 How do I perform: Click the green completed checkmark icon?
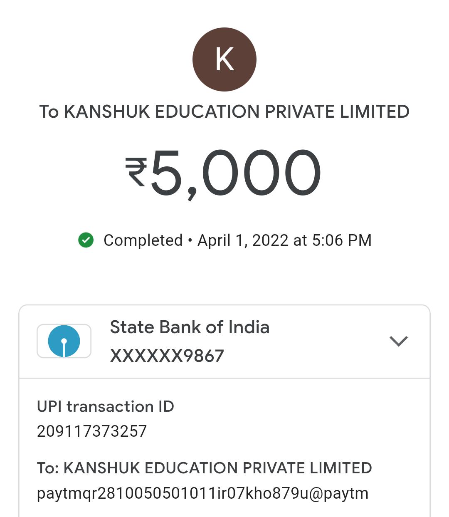click(x=86, y=240)
